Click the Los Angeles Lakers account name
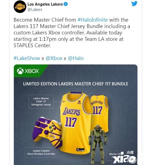The image size is (151, 165). point(45,4)
